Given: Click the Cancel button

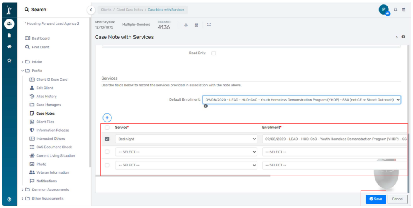Looking at the screenshot, I should 397,199.
